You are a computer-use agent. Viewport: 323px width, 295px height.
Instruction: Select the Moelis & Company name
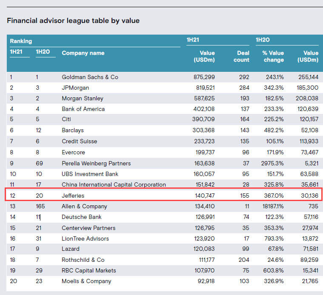pyautogui.click(x=86, y=281)
